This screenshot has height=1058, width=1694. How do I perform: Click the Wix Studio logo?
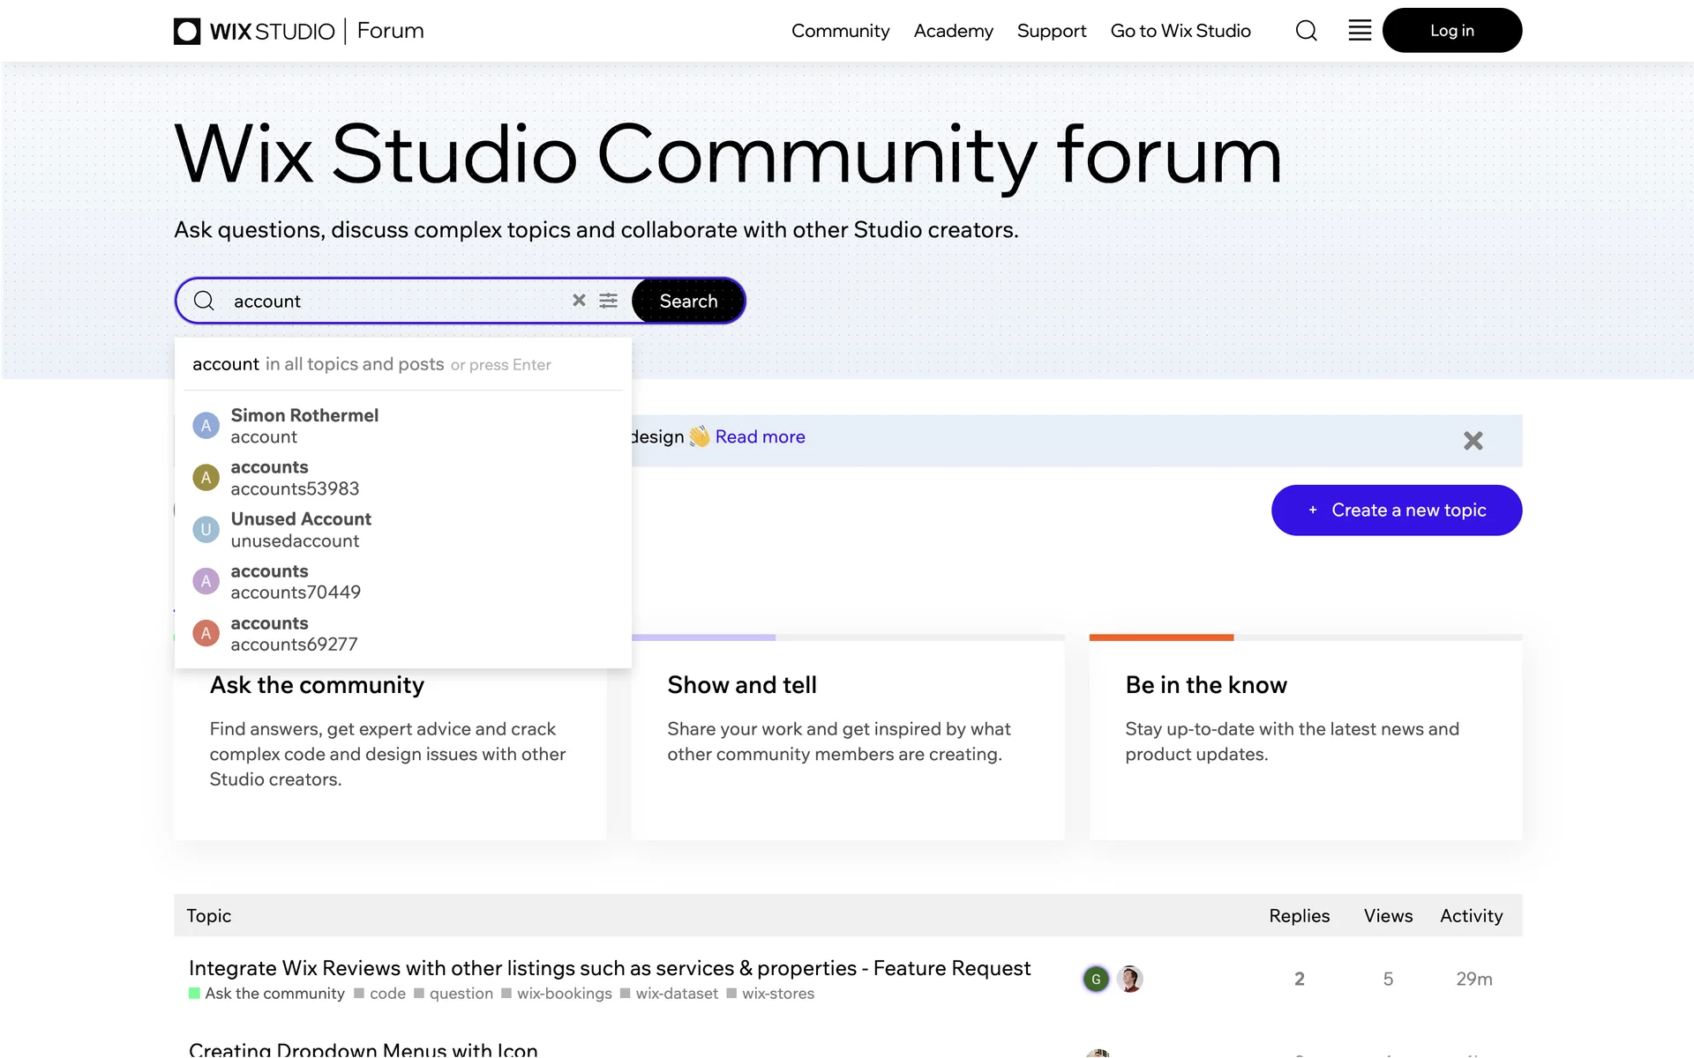(254, 31)
